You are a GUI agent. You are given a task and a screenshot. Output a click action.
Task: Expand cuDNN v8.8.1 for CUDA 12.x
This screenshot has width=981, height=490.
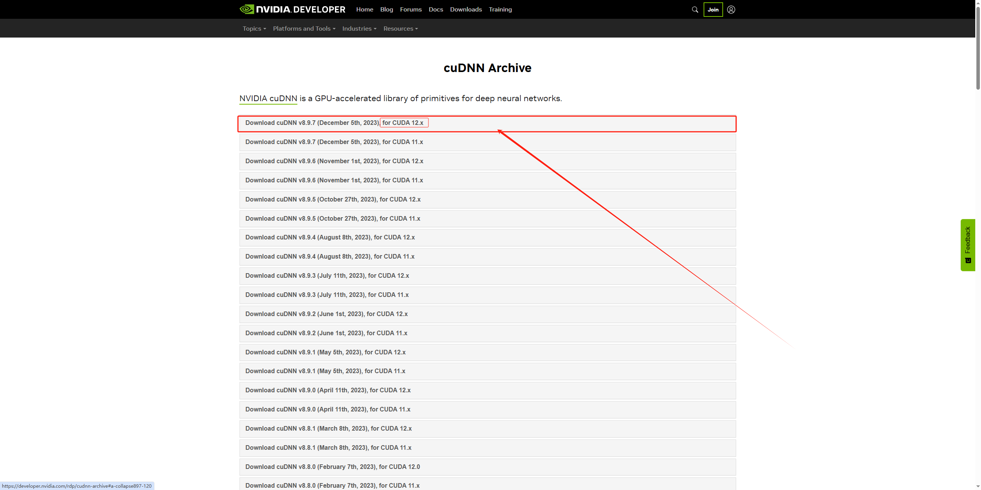point(487,429)
